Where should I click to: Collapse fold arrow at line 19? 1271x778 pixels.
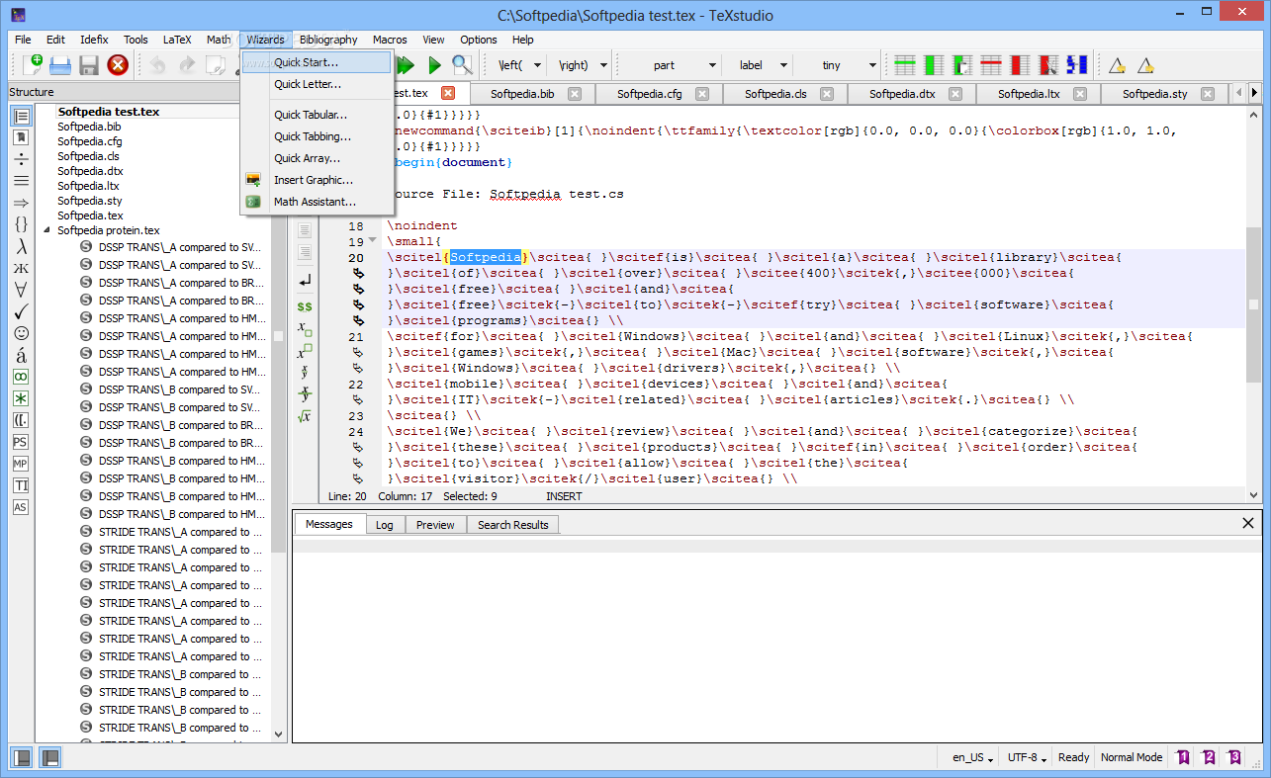pos(373,240)
